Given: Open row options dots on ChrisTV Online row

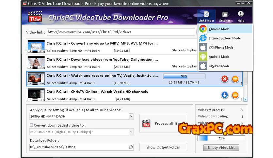Looking at the screenshot, I should pos(241,100).
